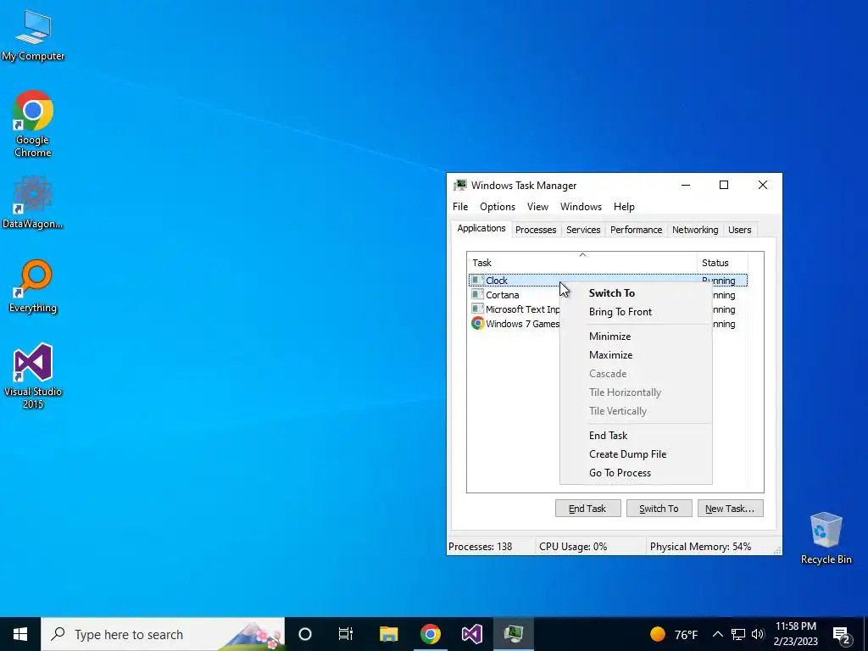Open the File menu in Task Manager

pos(460,207)
